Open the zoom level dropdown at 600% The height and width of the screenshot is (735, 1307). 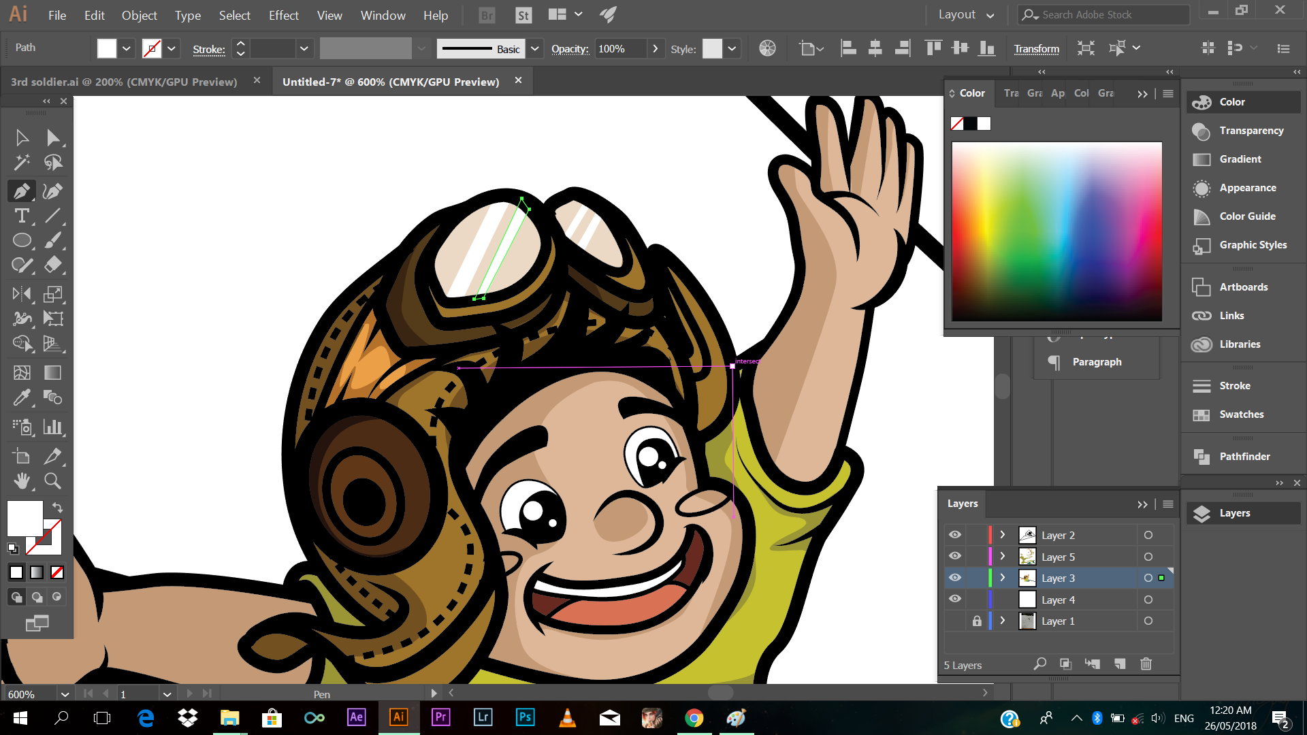pyautogui.click(x=65, y=694)
